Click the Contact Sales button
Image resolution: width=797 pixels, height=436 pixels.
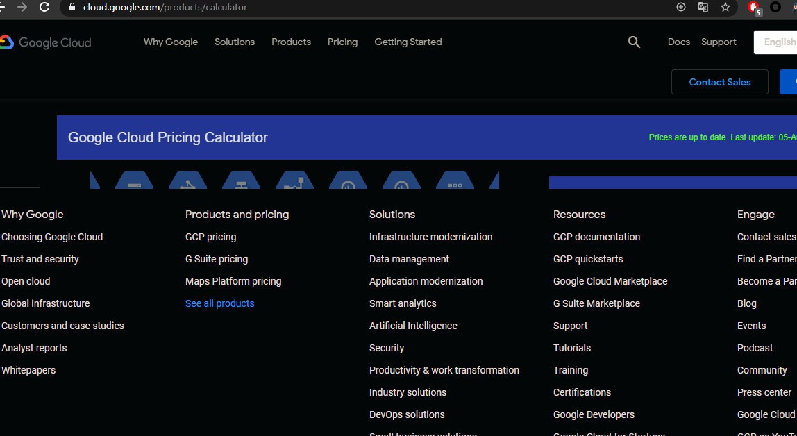click(x=720, y=82)
